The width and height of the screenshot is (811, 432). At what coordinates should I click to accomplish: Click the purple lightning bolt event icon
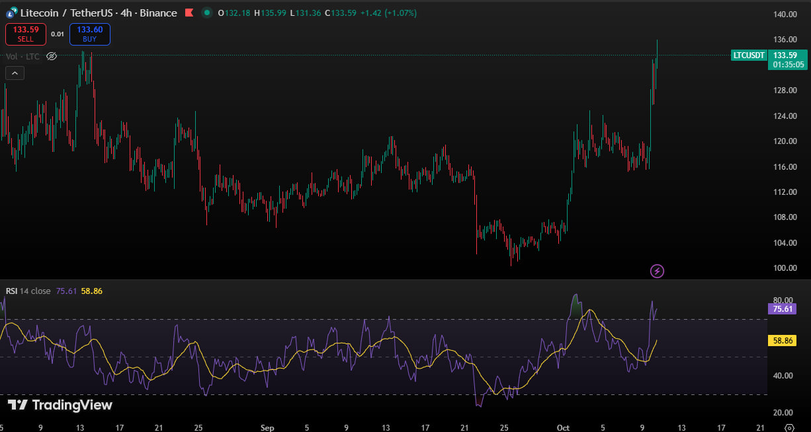click(657, 271)
